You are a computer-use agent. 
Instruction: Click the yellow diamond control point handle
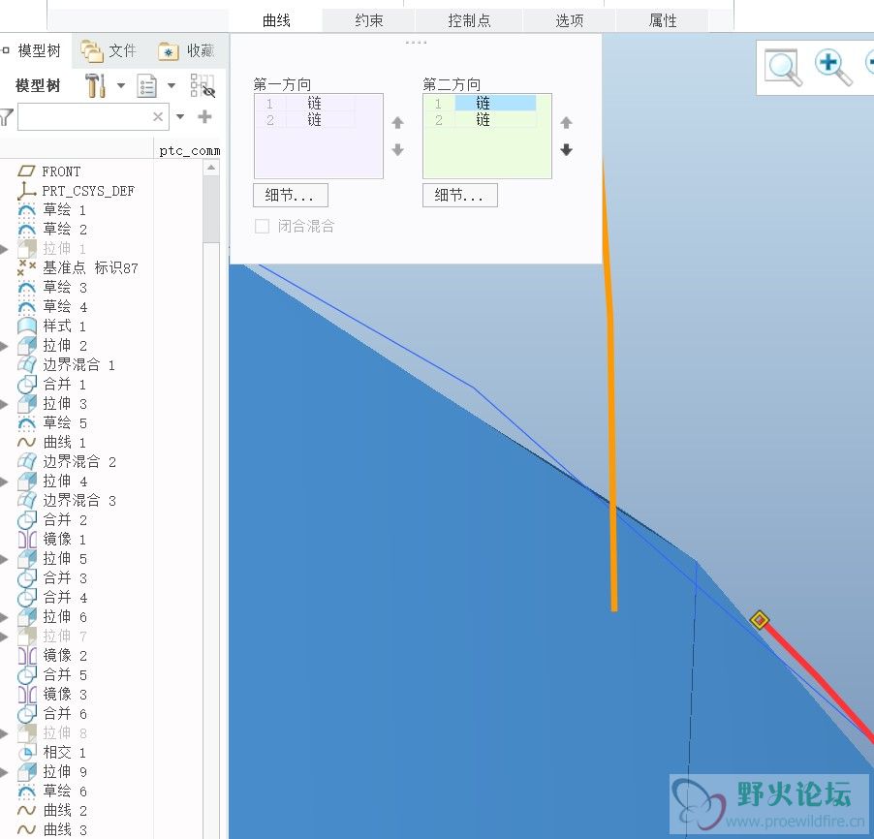coord(759,620)
